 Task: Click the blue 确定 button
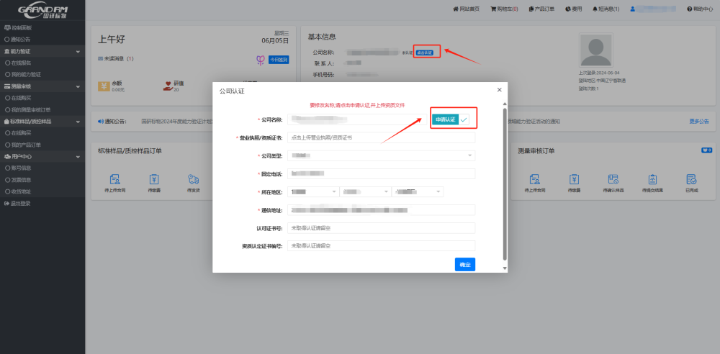pyautogui.click(x=464, y=265)
